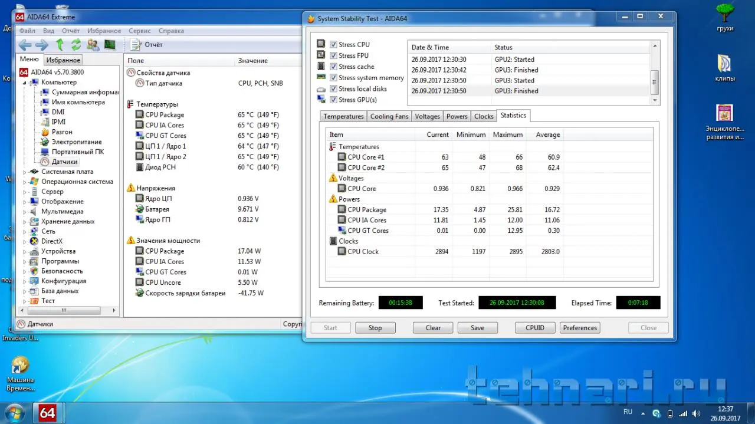
Task: Click the users icon in AIDA64 toolbar
Action: coord(93,45)
